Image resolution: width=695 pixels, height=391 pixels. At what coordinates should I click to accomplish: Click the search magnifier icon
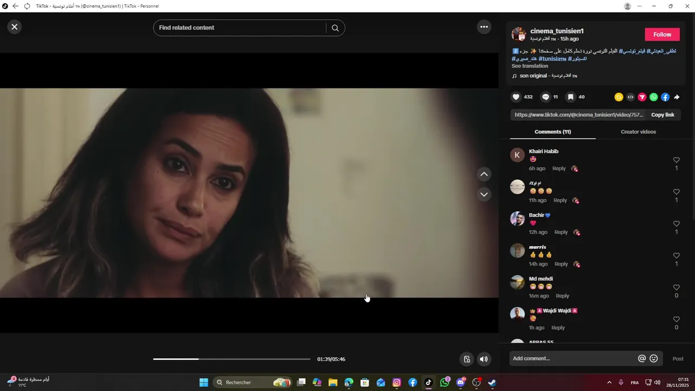[335, 28]
